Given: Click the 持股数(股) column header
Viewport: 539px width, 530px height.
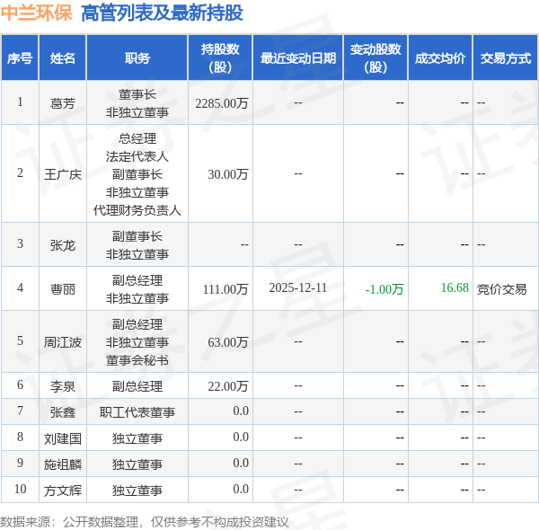Looking at the screenshot, I should coord(220,58).
